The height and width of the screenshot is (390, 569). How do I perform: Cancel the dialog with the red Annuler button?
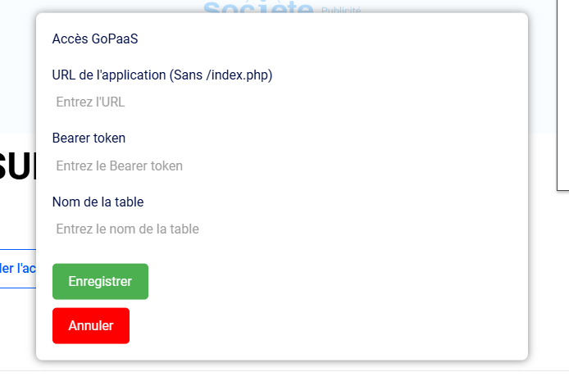(x=91, y=326)
